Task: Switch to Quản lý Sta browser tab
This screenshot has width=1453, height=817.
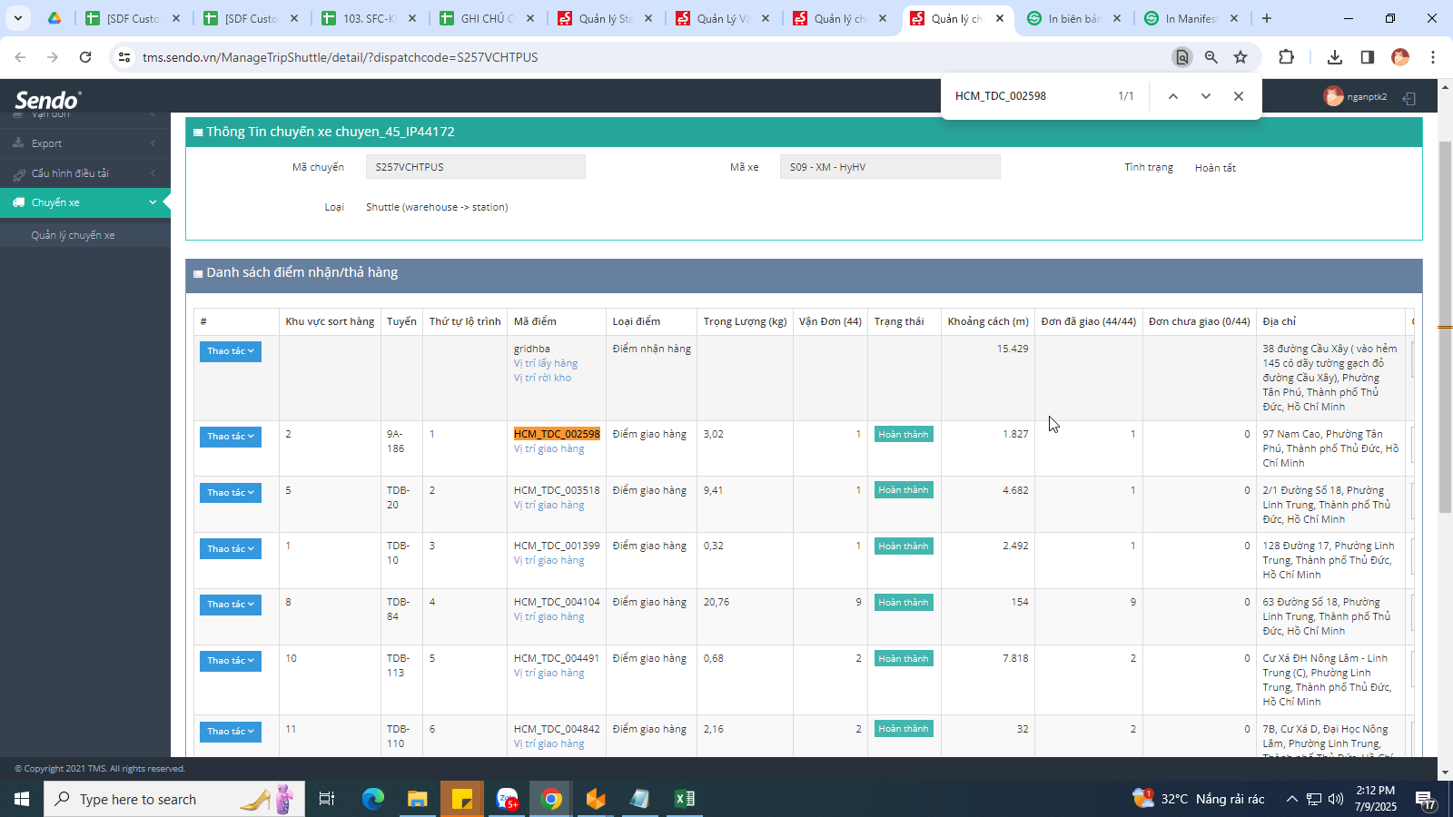Action: tap(605, 18)
